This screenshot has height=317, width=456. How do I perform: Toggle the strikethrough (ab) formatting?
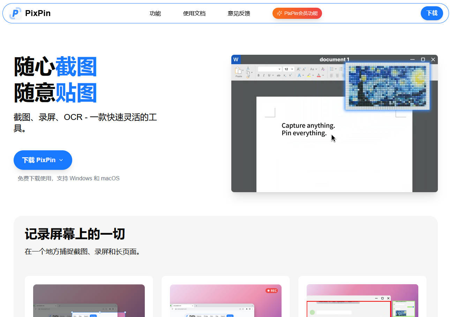pos(279,75)
